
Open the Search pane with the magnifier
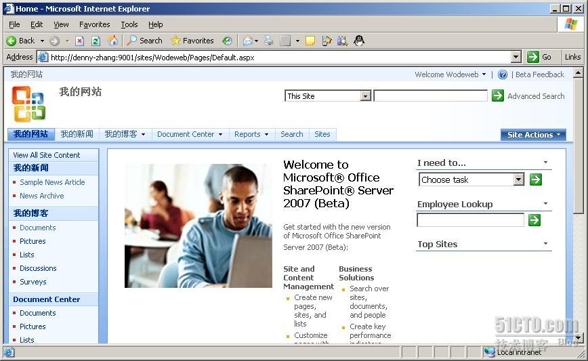[x=144, y=41]
